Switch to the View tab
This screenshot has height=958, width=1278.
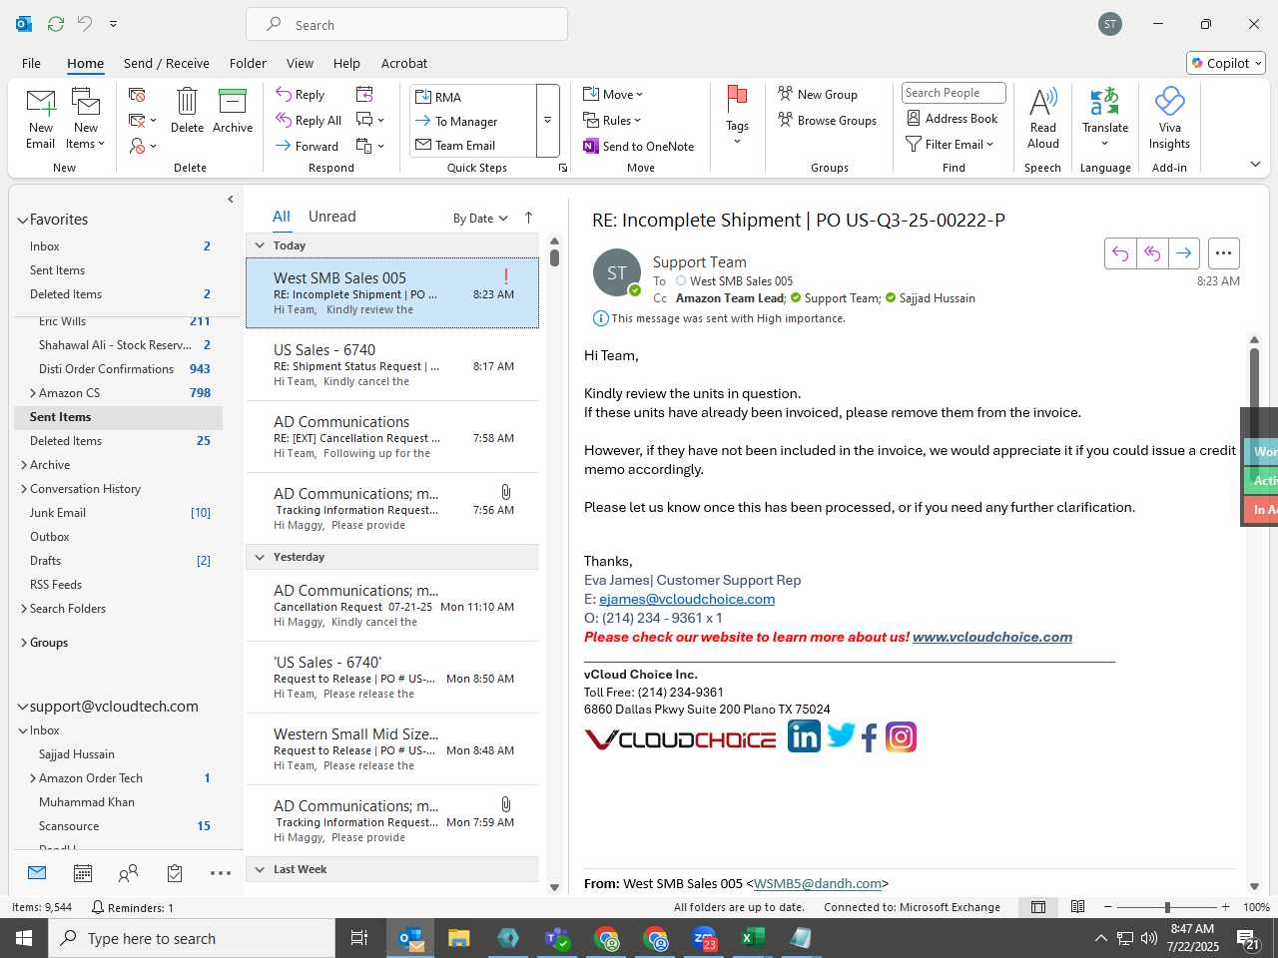(300, 63)
